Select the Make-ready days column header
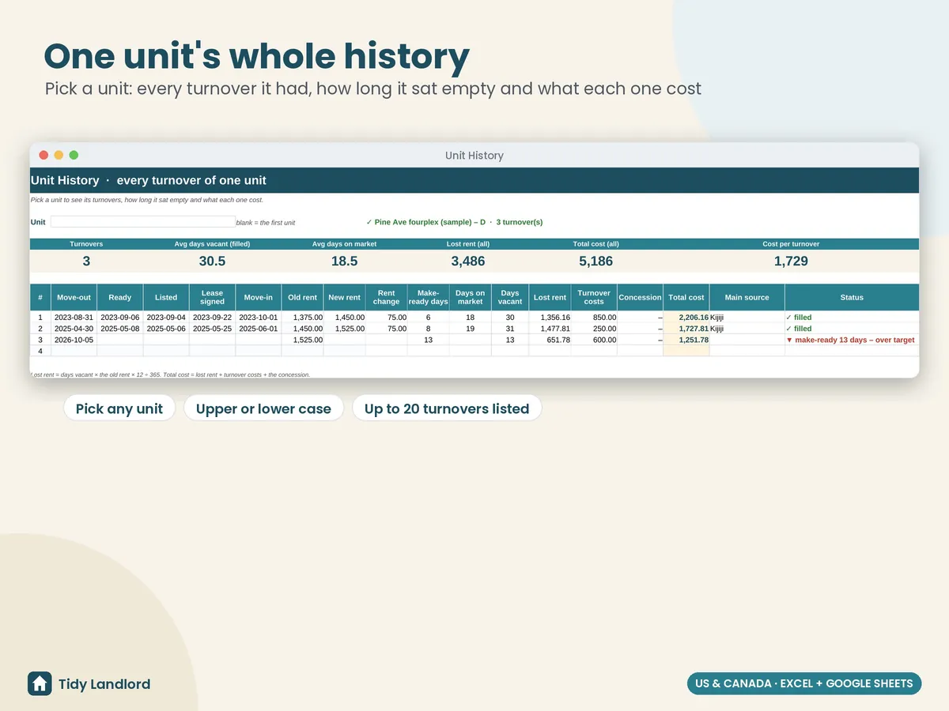 [428, 297]
